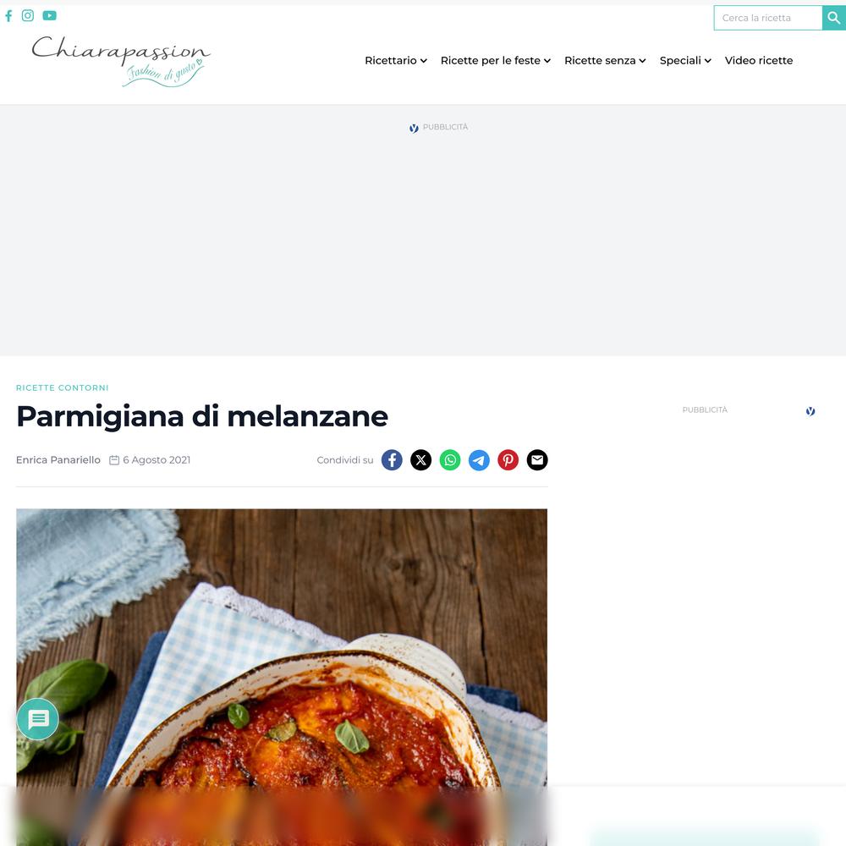Image resolution: width=846 pixels, height=846 pixels.
Task: Expand the Ricette senza dropdown
Action: tap(605, 60)
